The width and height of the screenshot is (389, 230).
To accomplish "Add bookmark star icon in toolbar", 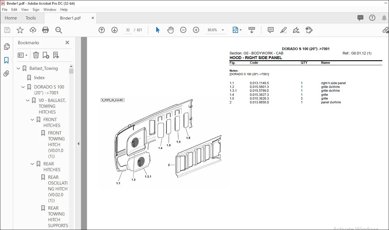I will pyautogui.click(x=20, y=30).
